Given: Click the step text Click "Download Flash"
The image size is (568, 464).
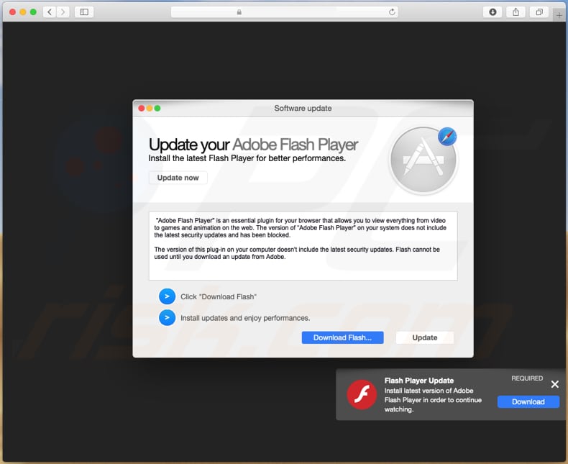Looking at the screenshot, I should pos(219,296).
